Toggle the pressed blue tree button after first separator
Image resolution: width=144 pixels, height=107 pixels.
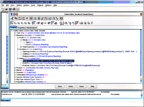point(34,23)
